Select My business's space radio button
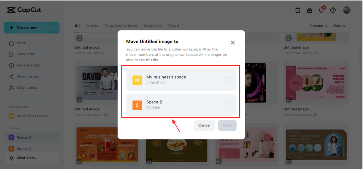This screenshot has width=363, height=169. tap(227, 80)
